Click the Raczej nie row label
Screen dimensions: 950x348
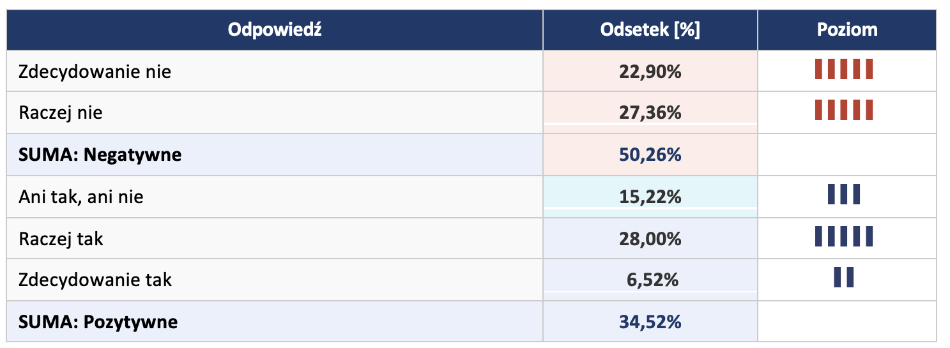tap(61, 112)
